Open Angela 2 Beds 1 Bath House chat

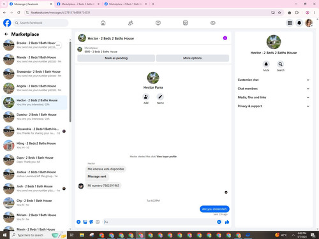tap(34, 88)
